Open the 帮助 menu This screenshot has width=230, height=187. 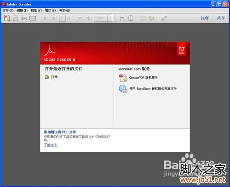[x=64, y=10]
